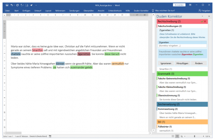The height and width of the screenshot is (140, 215).
Task: Open the Sendungen ribbon tab
Action: tap(74, 10)
